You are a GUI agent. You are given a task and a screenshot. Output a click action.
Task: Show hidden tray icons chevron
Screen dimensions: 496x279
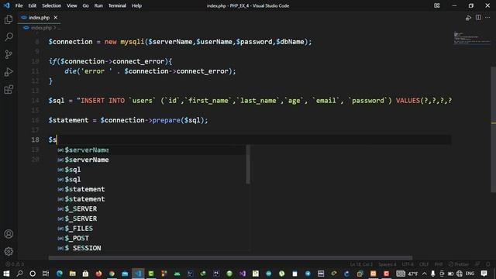pos(424,274)
